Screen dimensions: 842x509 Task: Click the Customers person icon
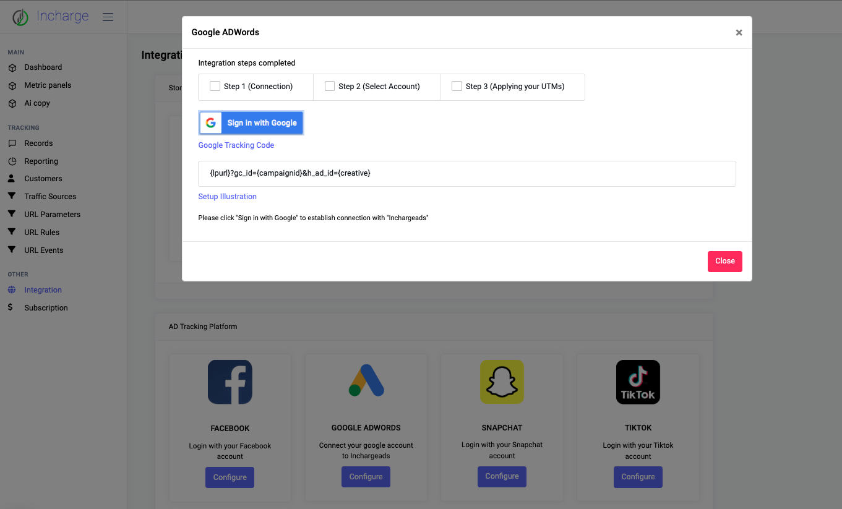pyautogui.click(x=11, y=179)
